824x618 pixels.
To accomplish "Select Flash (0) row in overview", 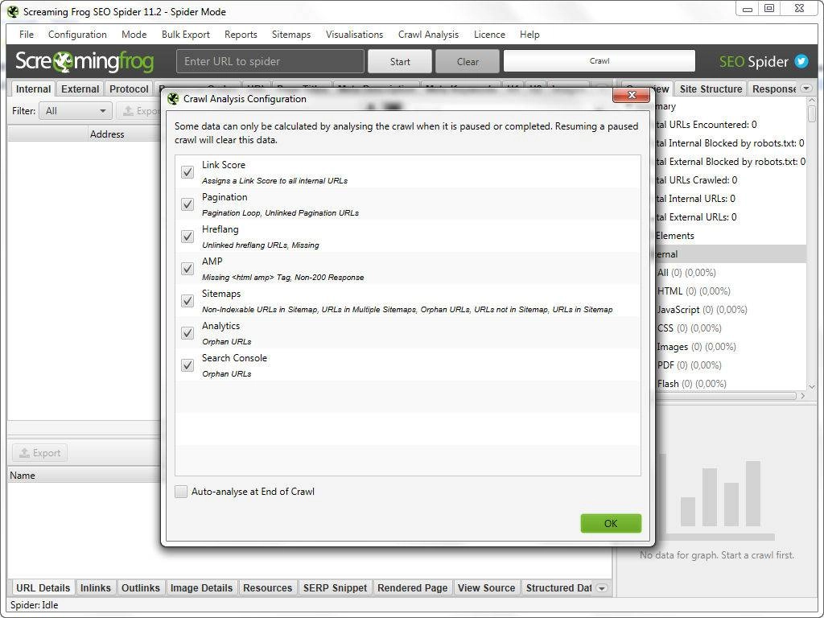I will point(731,383).
